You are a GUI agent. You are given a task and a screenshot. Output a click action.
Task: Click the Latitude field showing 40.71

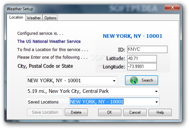click(142, 59)
